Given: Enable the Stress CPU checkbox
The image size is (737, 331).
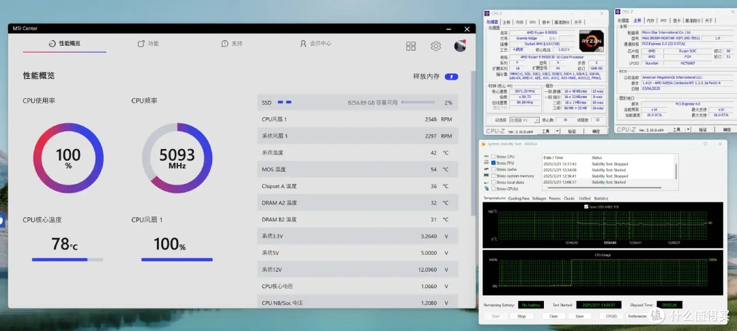Looking at the screenshot, I should 493,157.
